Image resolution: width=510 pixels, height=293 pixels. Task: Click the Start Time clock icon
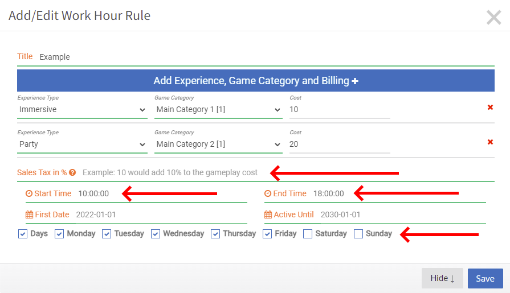tap(29, 193)
